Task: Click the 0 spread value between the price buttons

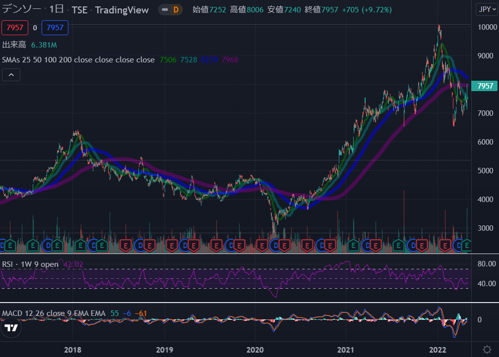Action: pyautogui.click(x=35, y=28)
